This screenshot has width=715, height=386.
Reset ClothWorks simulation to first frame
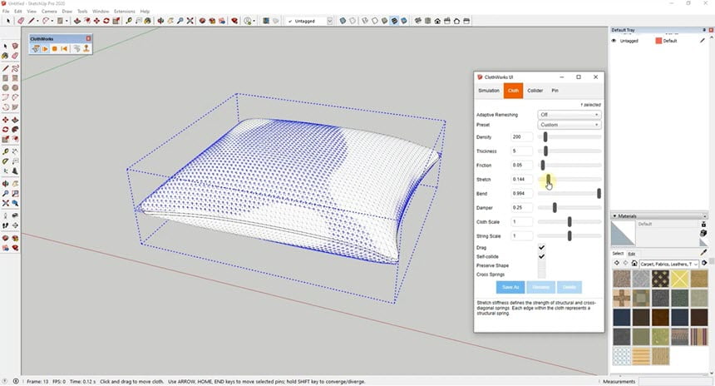click(x=64, y=49)
